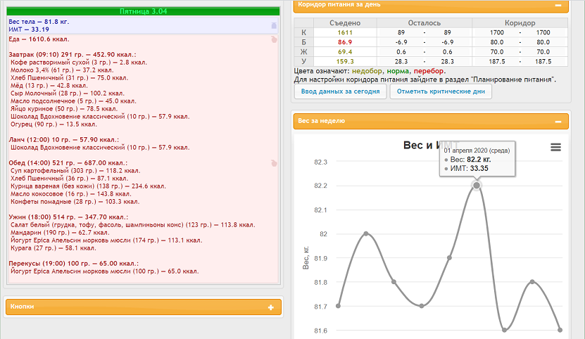Screen dimensions: 585x339
Task: Expand the Кнопки panel with plus icon
Action: (x=271, y=307)
